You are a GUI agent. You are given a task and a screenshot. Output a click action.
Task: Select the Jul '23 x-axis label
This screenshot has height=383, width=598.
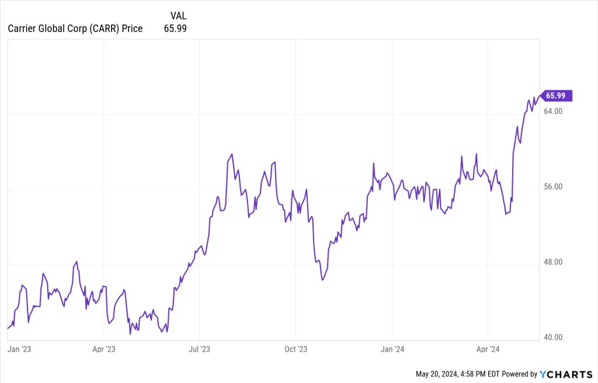(200, 349)
